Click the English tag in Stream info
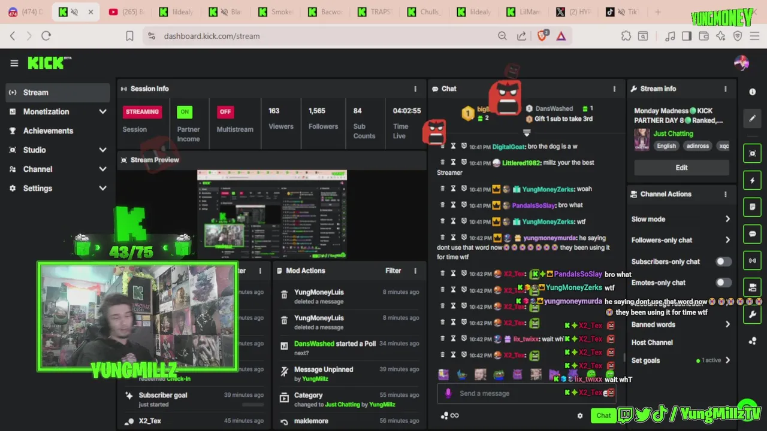 [666, 146]
